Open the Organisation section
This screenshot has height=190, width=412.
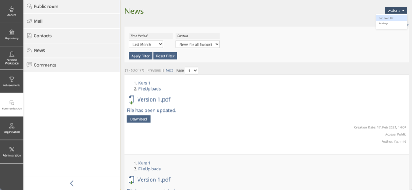12,128
